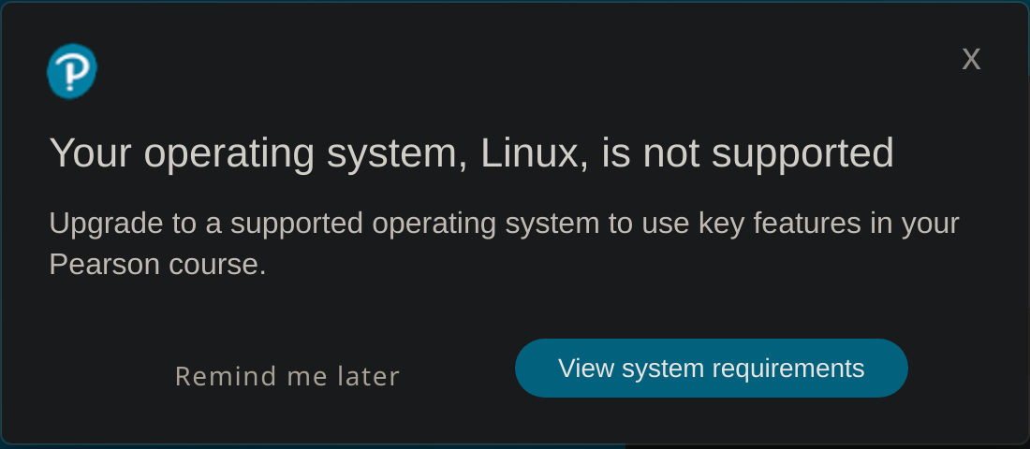The image size is (1030, 449).
Task: Dismiss the Linux warning via X icon
Action: (x=971, y=59)
